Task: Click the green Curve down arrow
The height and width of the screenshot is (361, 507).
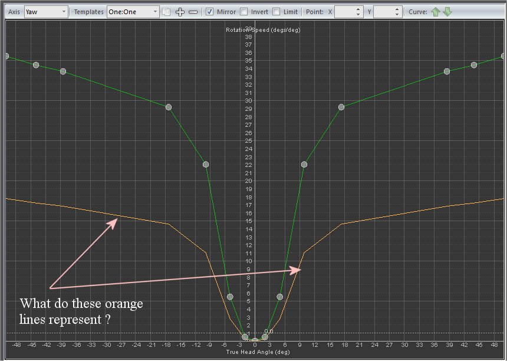Action: coord(447,12)
